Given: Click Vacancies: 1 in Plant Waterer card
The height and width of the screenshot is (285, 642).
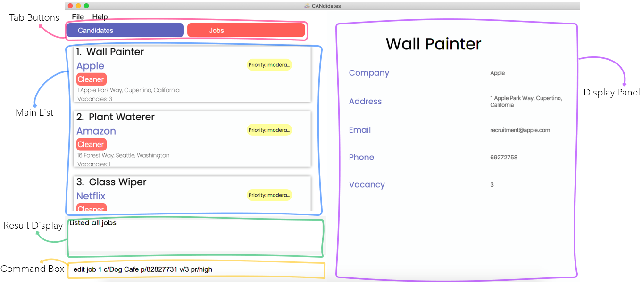Looking at the screenshot, I should [x=94, y=164].
